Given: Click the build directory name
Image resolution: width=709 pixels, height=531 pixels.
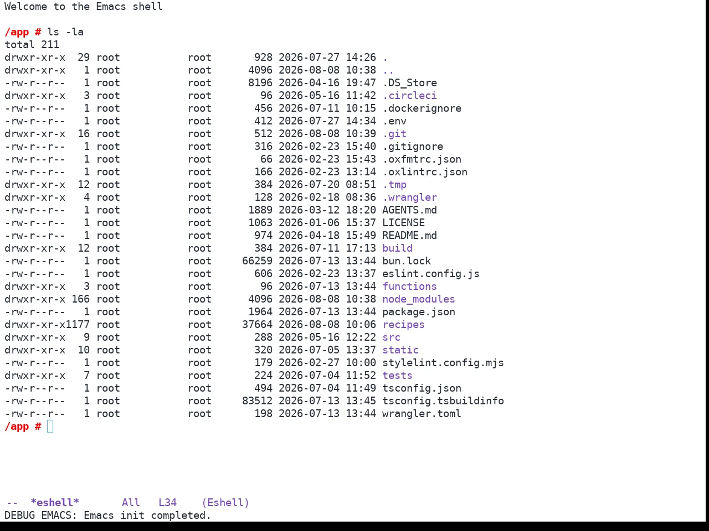Looking at the screenshot, I should point(397,248).
